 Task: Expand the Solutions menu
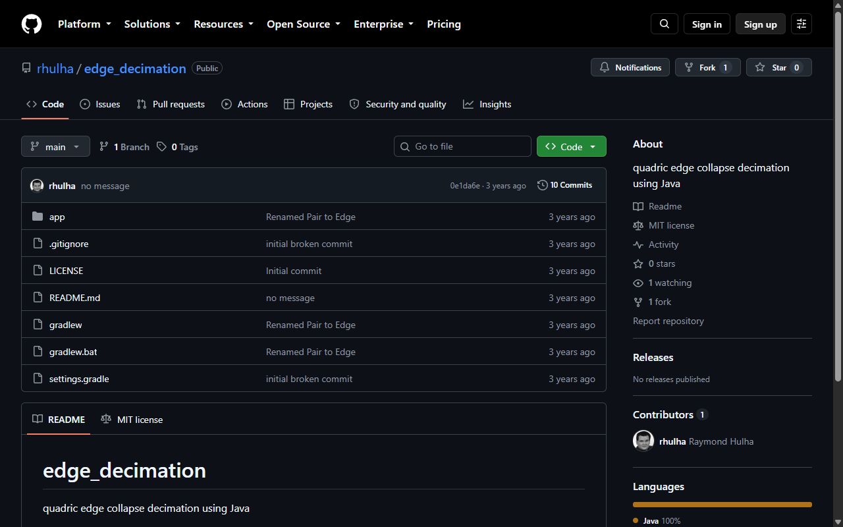point(152,24)
